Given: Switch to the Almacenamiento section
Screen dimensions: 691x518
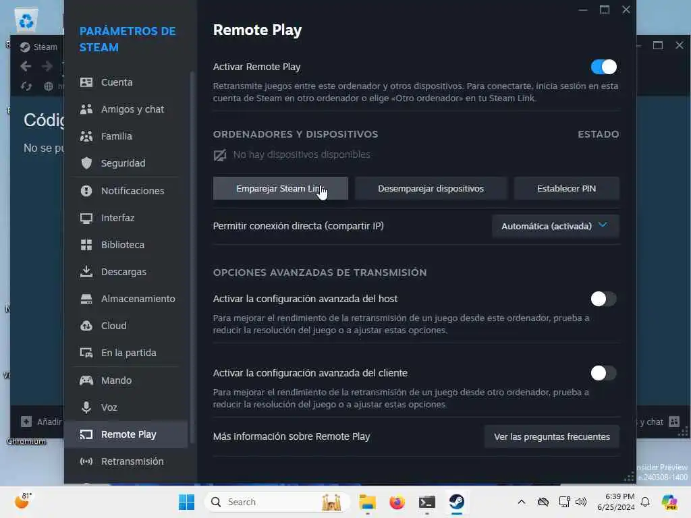Looking at the screenshot, I should tap(127, 299).
